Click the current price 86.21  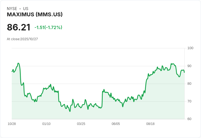pyautogui.click(x=19, y=27)
